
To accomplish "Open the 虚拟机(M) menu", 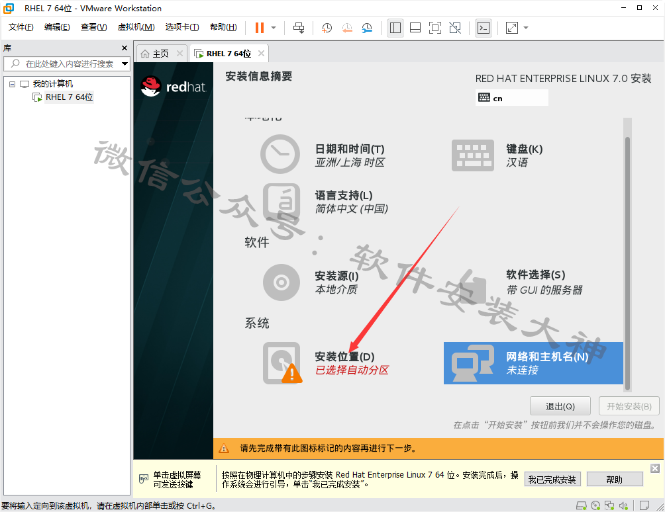I will 136,27.
